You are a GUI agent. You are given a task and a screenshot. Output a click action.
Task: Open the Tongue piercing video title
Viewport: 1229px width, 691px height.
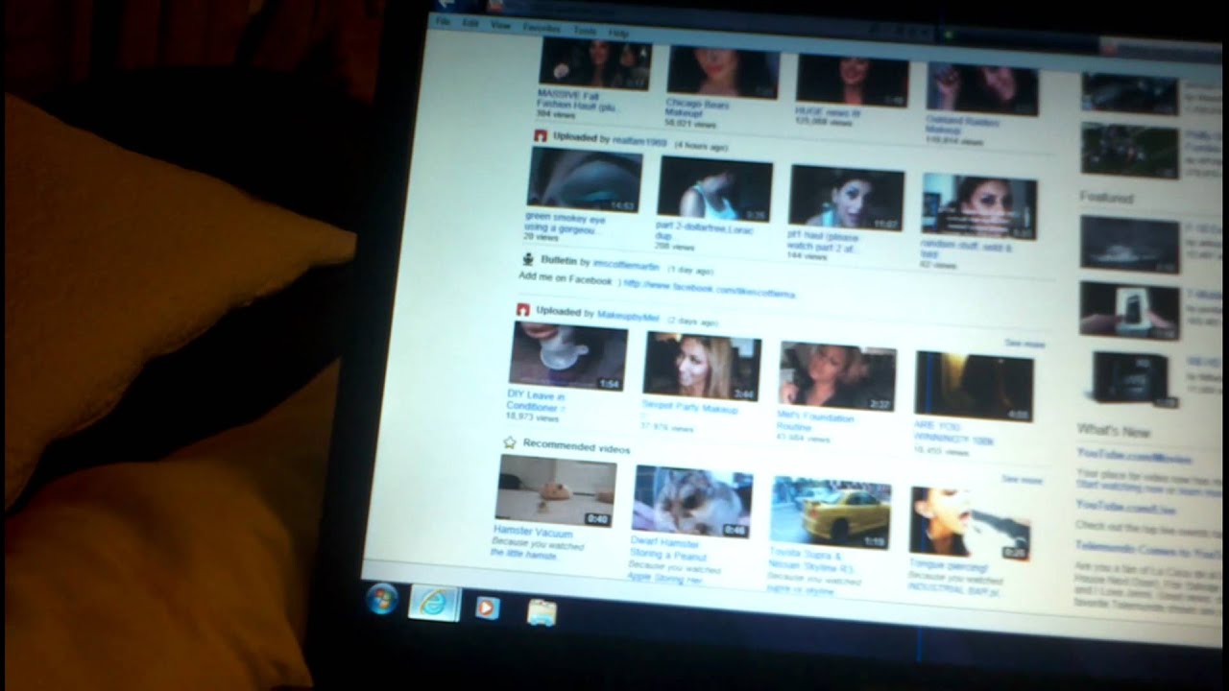tap(947, 566)
